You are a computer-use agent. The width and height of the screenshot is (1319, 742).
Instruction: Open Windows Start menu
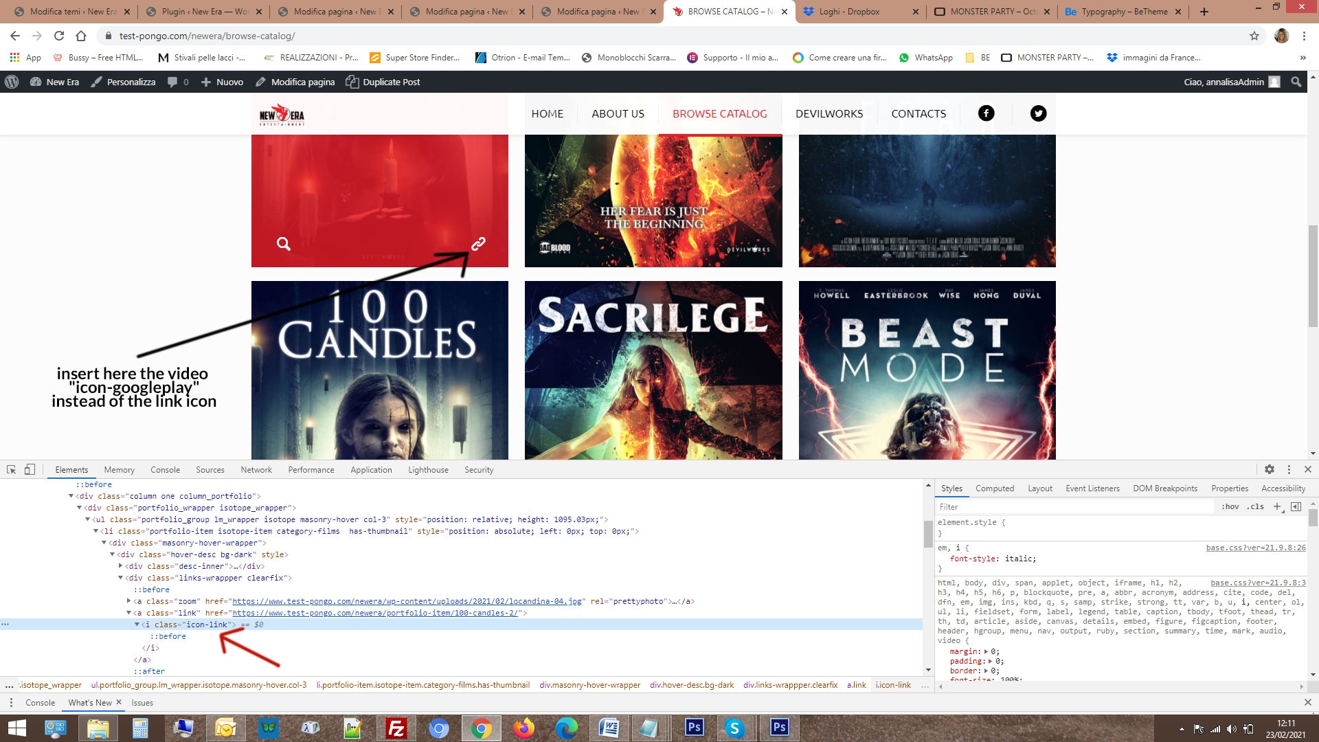(16, 728)
